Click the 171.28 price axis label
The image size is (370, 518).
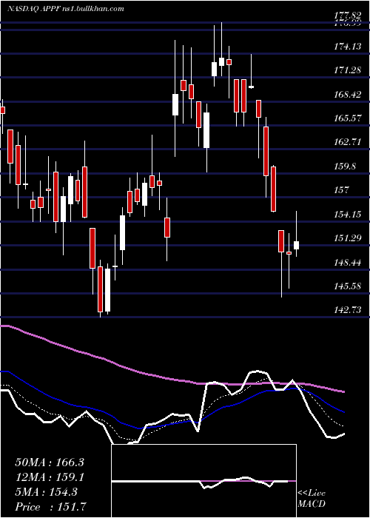pos(347,70)
